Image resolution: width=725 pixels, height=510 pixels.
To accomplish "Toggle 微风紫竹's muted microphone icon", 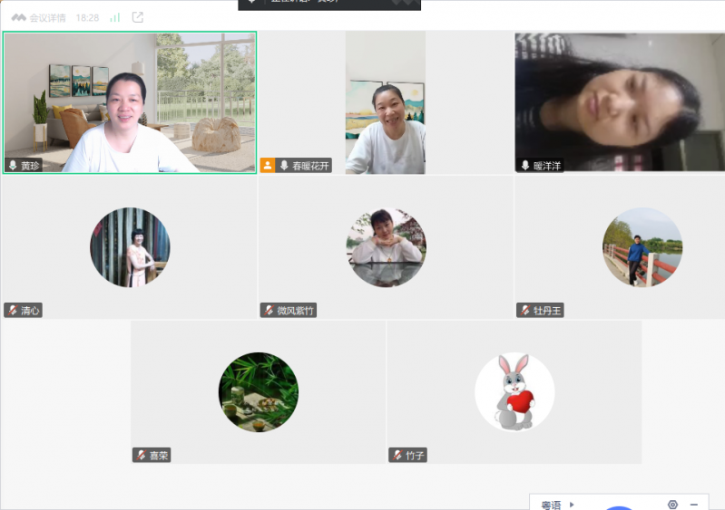I will (269, 311).
